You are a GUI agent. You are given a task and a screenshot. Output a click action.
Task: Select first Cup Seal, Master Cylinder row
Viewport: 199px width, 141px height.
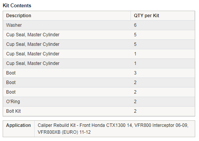(99, 35)
